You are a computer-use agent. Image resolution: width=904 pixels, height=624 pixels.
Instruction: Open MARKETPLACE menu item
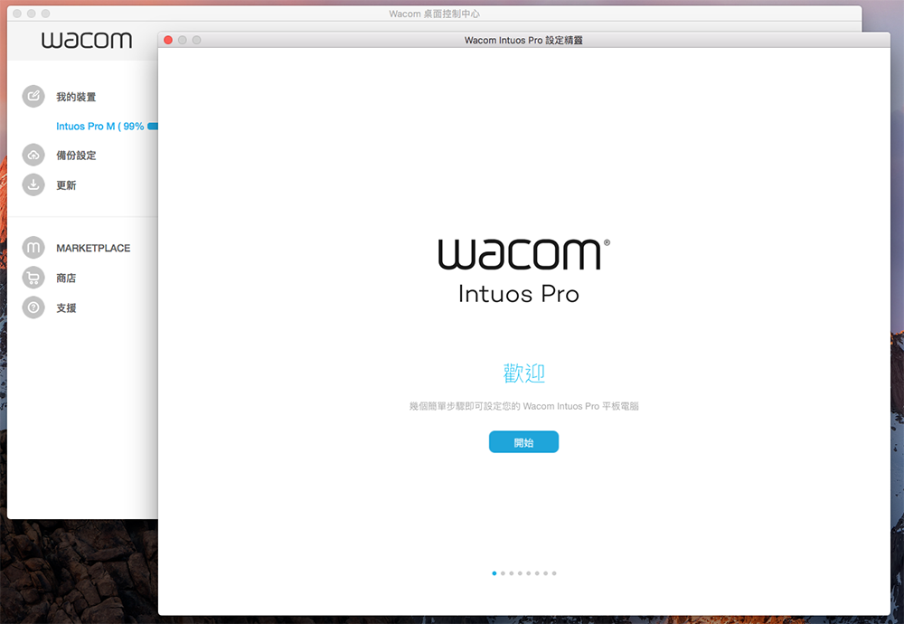[x=93, y=248]
